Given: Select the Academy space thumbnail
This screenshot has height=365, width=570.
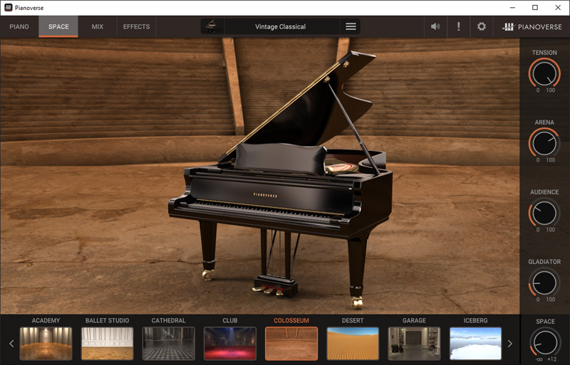Looking at the screenshot, I should pyautogui.click(x=46, y=344).
